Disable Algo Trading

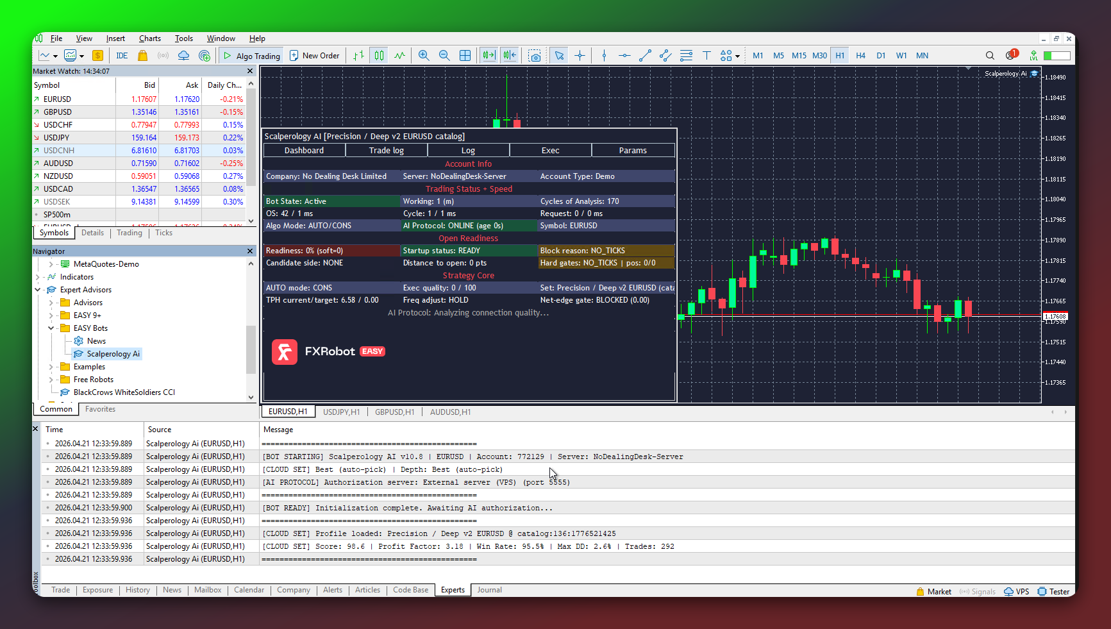[x=251, y=55]
